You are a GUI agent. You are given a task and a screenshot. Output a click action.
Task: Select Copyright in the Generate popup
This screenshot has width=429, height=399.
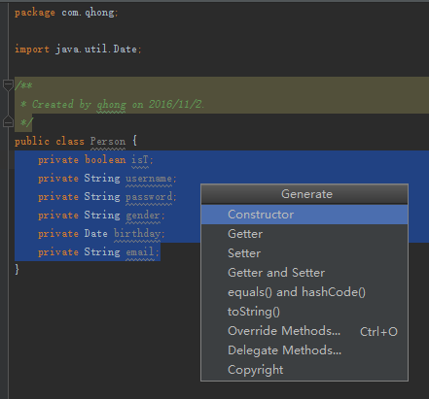(x=304, y=370)
